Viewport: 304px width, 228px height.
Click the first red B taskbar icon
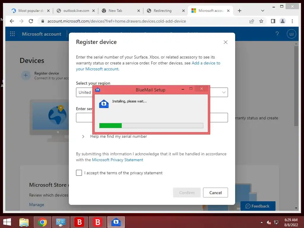(x=79, y=222)
